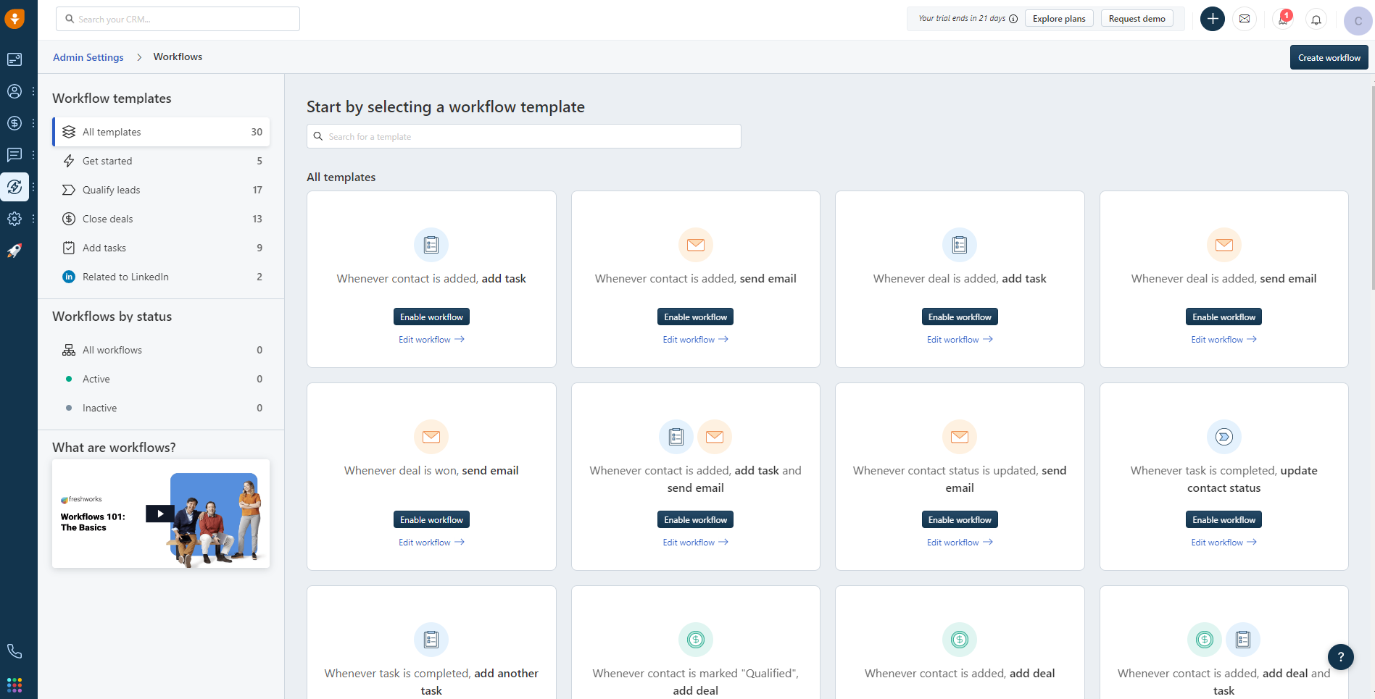Screen dimensions: 1375x699
Task: Click the plus quick-add button
Action: [1212, 19]
